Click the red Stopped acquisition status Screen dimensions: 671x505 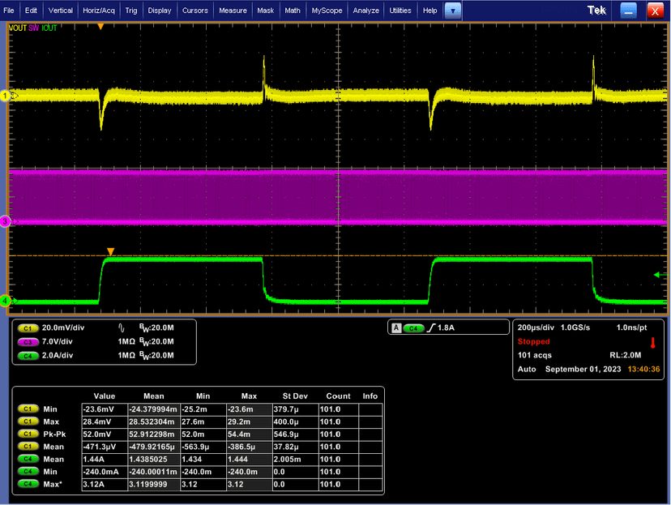[x=534, y=341]
